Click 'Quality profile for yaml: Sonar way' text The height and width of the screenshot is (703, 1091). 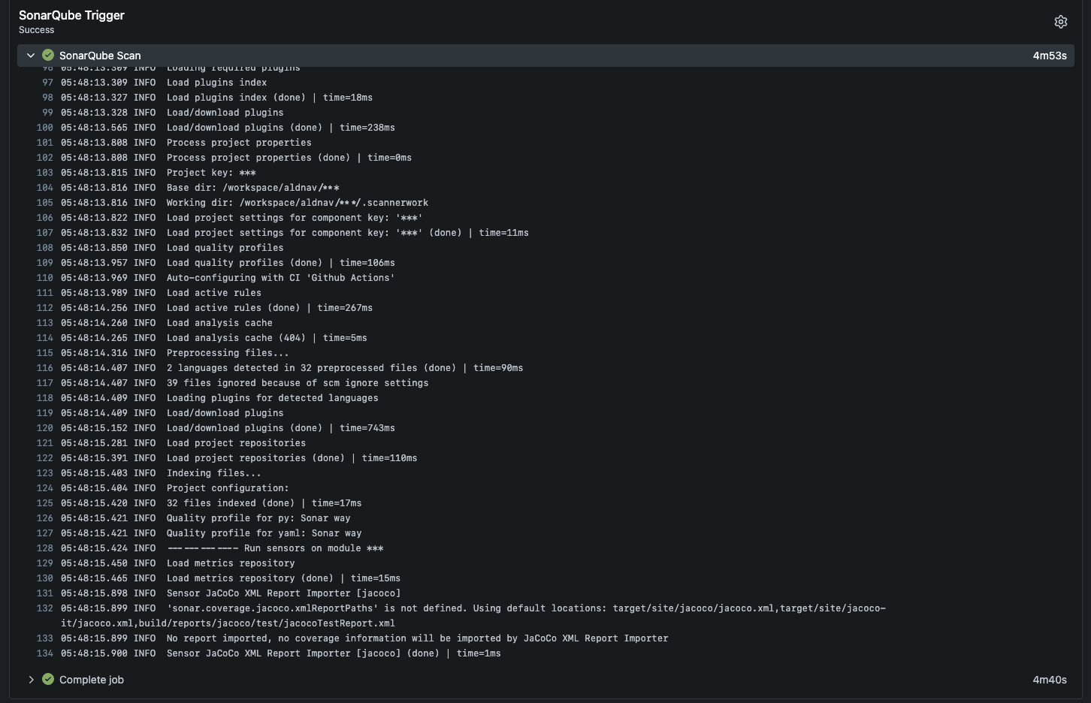[264, 533]
